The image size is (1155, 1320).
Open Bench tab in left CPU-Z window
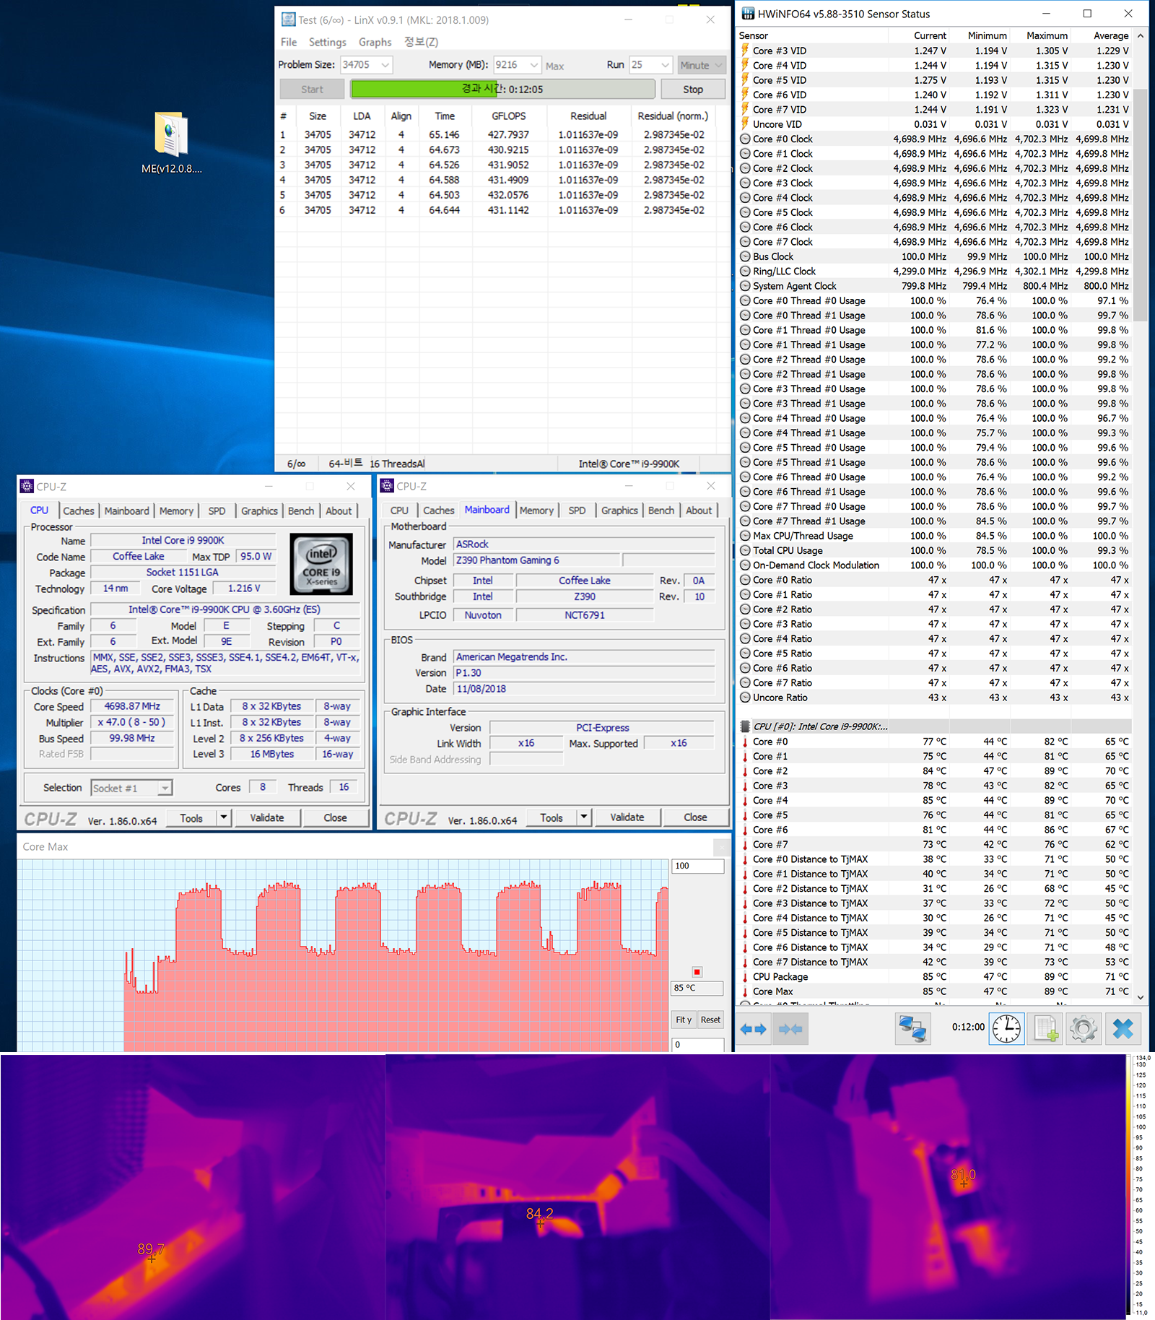tap(301, 511)
